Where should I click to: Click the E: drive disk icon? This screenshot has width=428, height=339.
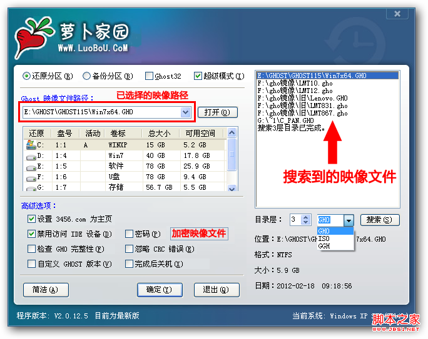tap(31, 167)
